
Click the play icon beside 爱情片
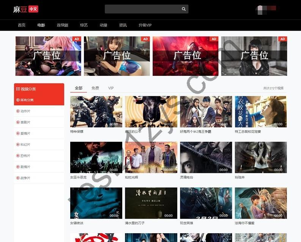18,133
